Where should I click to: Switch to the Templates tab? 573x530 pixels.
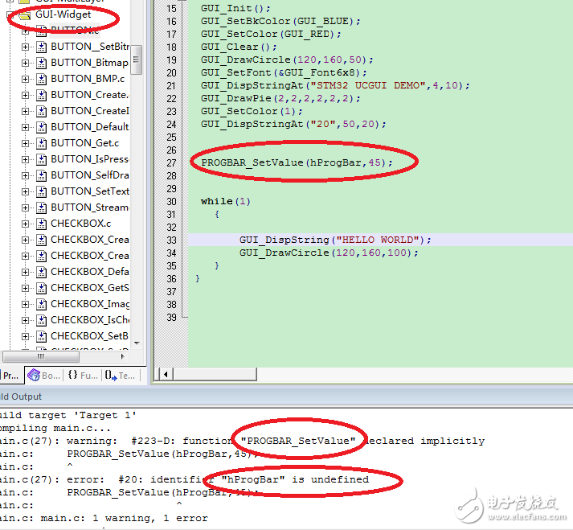tap(121, 376)
